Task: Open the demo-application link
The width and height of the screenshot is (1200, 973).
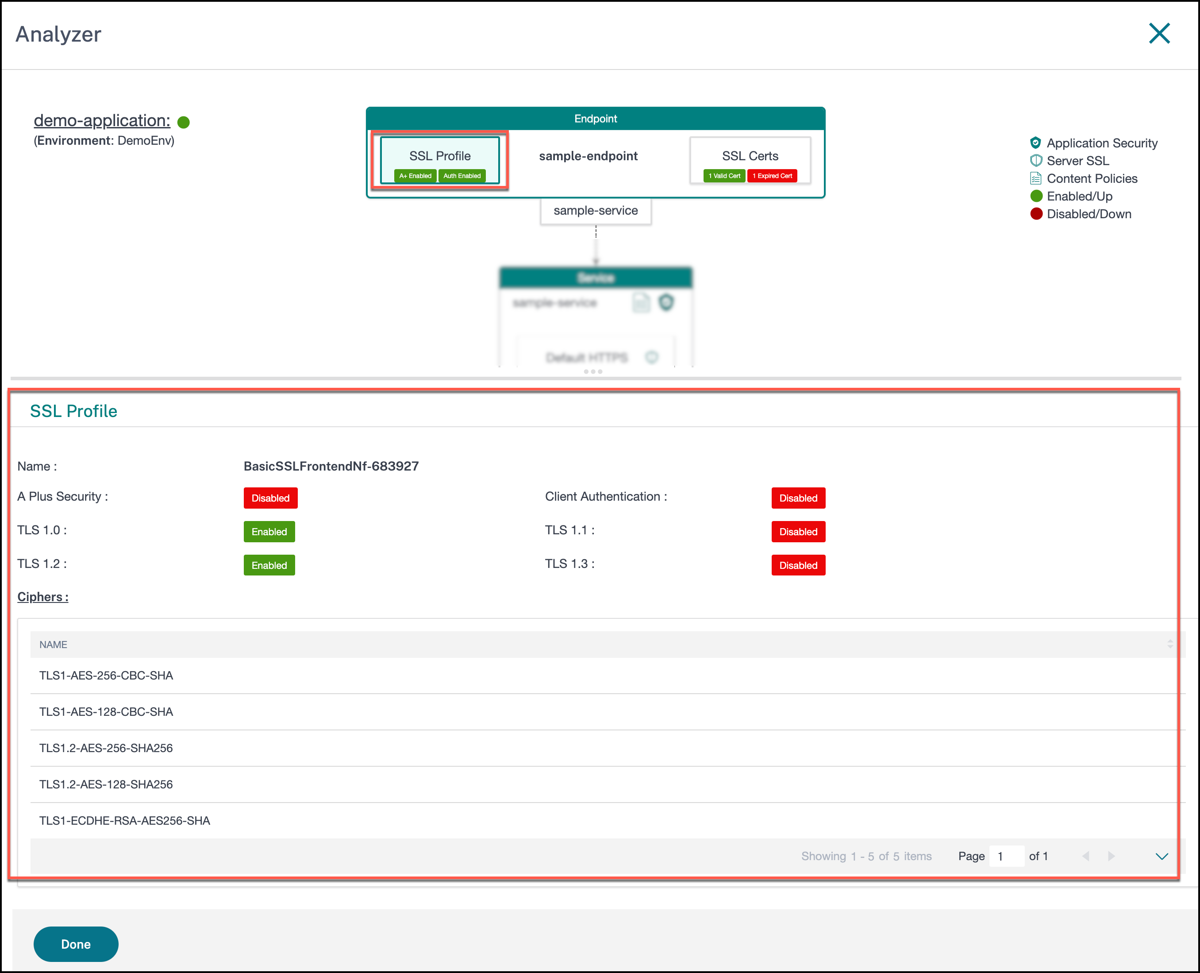Action: [102, 120]
